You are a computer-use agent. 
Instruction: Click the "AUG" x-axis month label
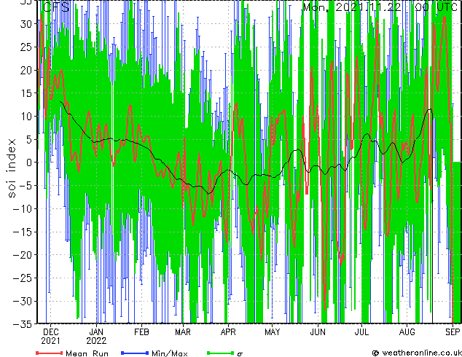407,332
